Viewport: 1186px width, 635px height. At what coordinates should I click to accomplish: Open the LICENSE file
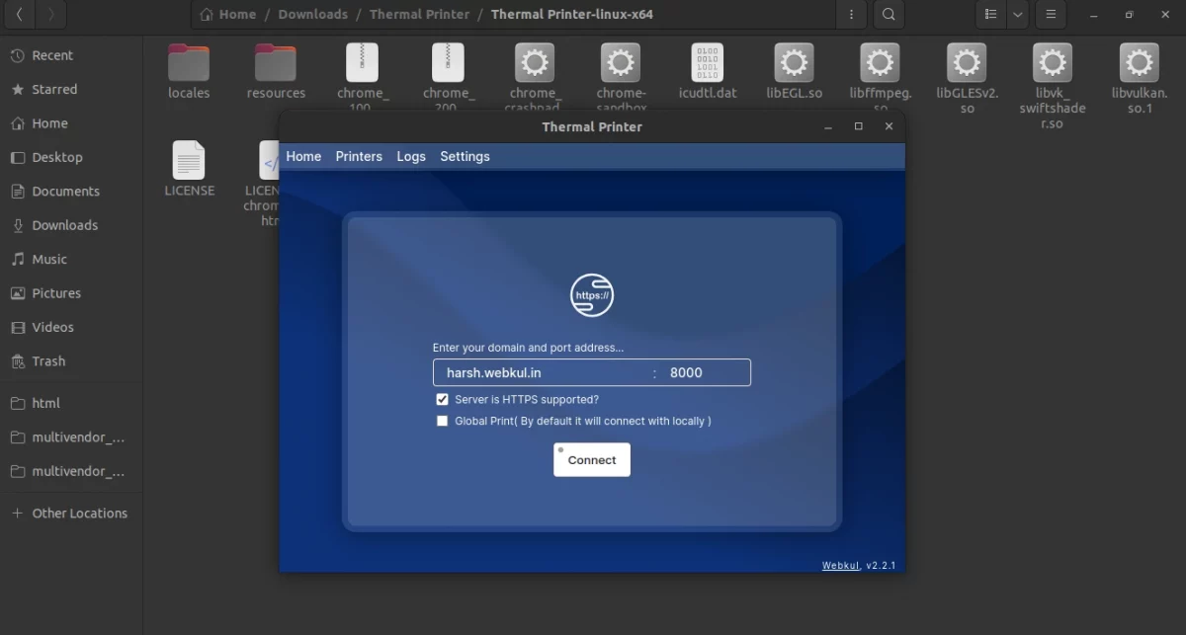(x=189, y=161)
